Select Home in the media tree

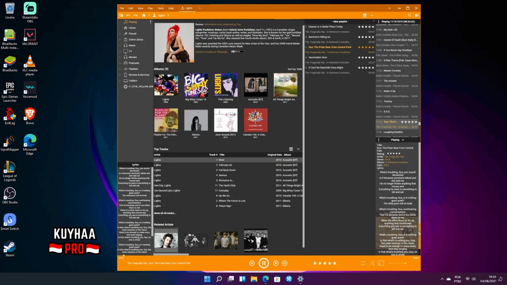(132, 28)
